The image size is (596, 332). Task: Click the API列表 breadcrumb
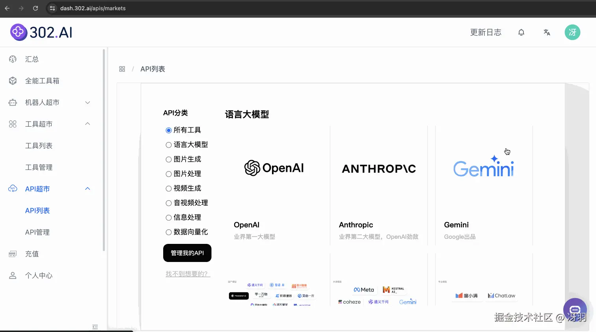click(153, 69)
